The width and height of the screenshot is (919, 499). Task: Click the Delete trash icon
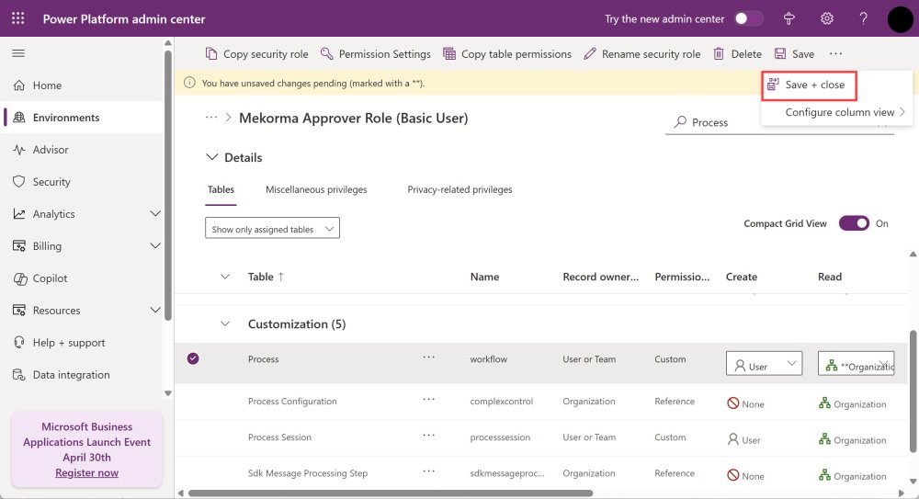click(719, 54)
